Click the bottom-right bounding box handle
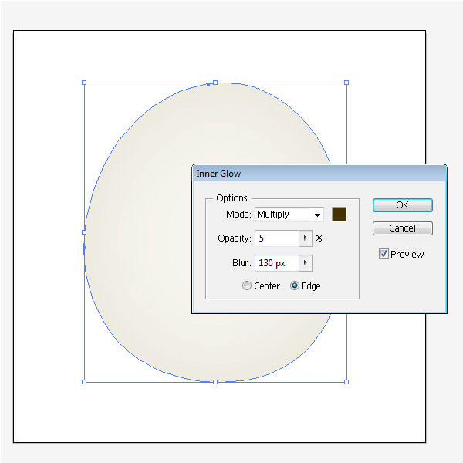Image resolution: width=463 pixels, height=463 pixels. [x=346, y=382]
